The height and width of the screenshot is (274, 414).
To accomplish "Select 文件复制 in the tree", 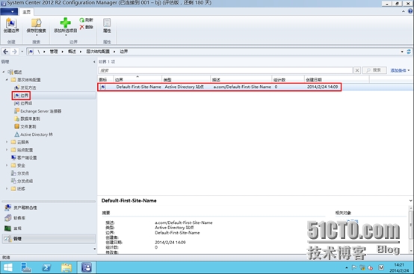I will [x=25, y=127].
